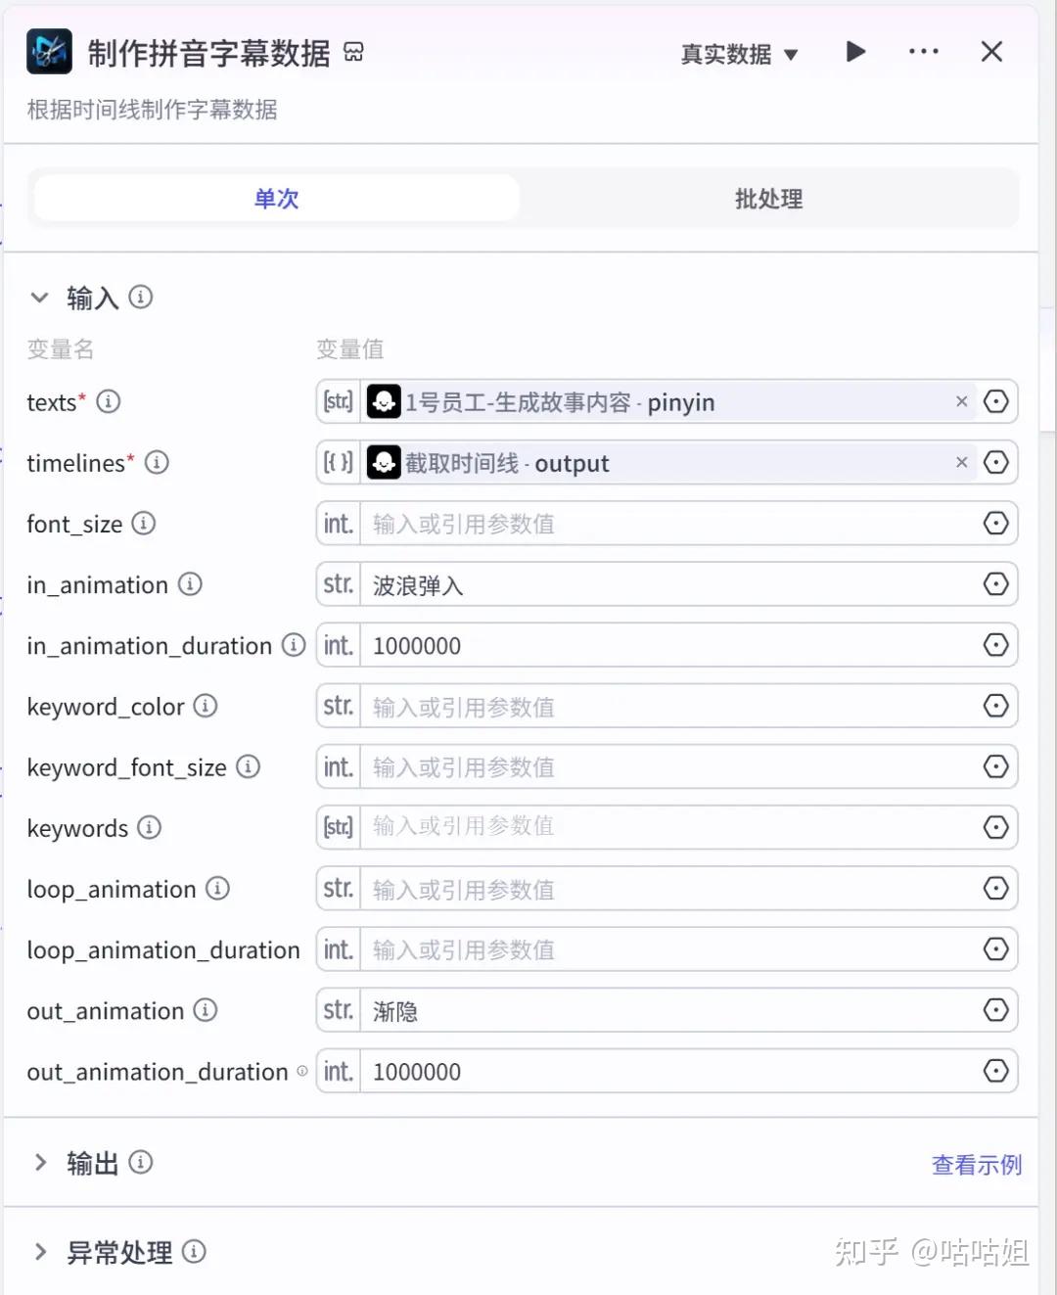The height and width of the screenshot is (1295, 1057).
Task: Collapse the 输入 section
Action: click(40, 298)
